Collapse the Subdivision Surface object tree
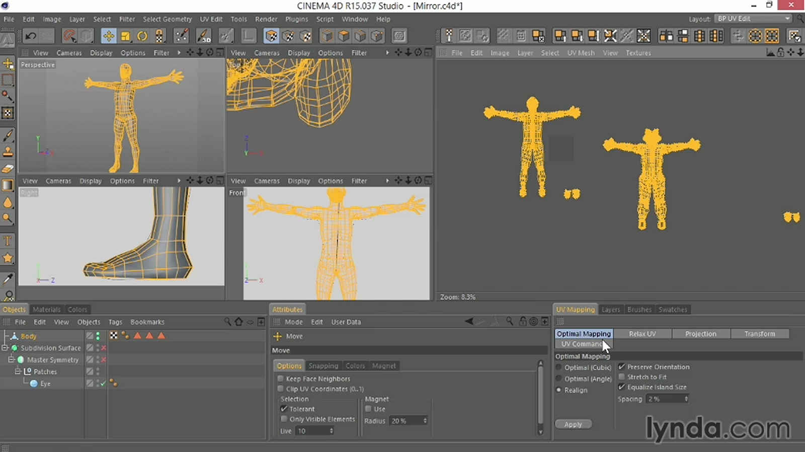This screenshot has height=452, width=805. point(5,348)
